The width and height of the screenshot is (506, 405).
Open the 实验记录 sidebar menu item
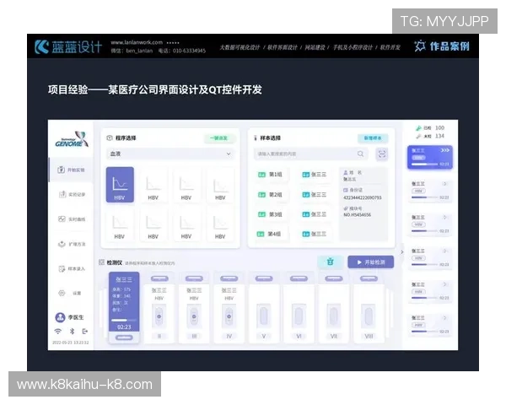(72, 194)
